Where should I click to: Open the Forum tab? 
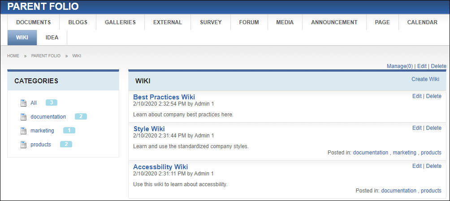(x=249, y=22)
